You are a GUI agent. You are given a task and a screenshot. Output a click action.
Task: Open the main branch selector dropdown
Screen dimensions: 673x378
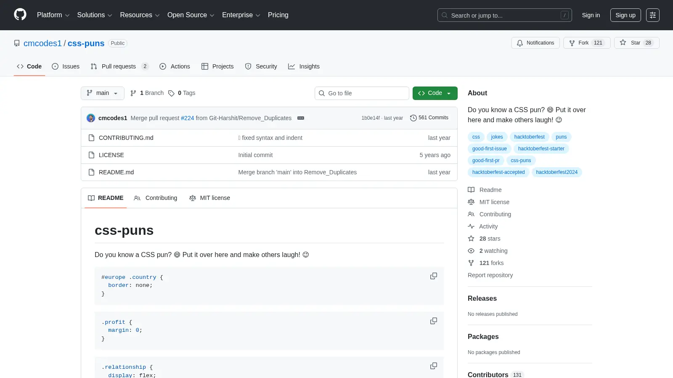coord(103,93)
